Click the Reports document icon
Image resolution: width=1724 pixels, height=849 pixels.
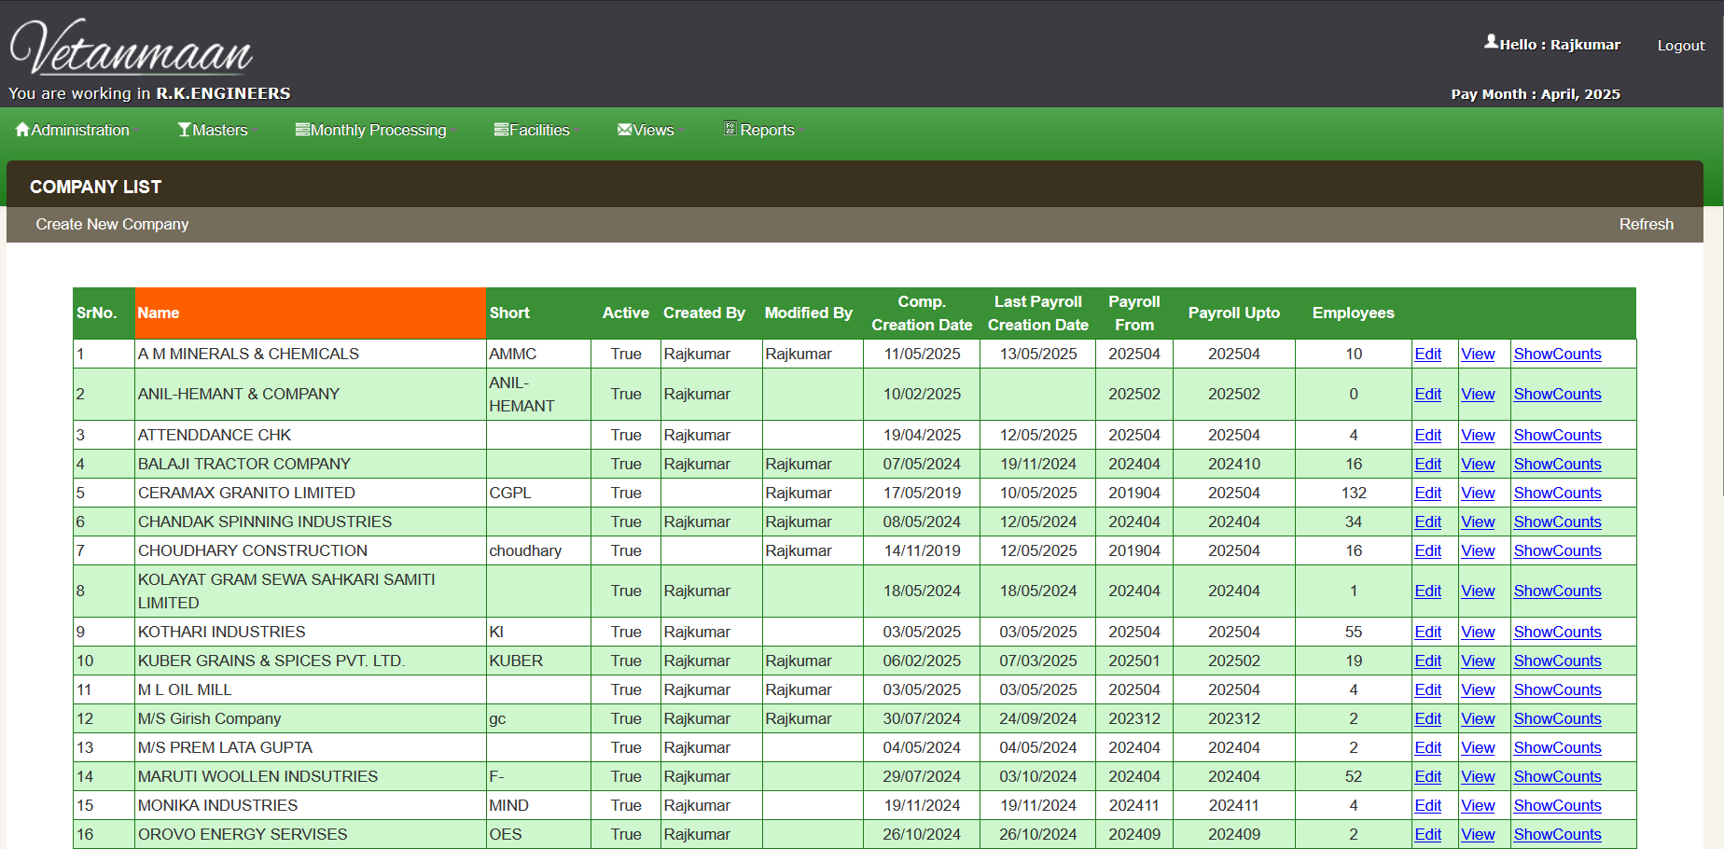click(x=730, y=129)
